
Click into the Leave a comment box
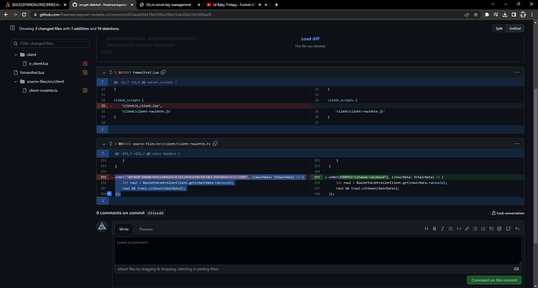(318, 251)
